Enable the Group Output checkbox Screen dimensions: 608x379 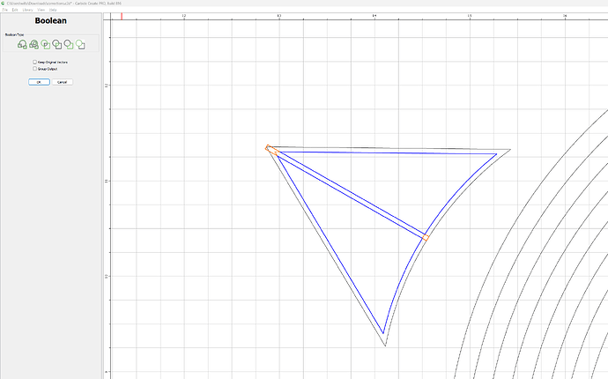tap(35, 69)
